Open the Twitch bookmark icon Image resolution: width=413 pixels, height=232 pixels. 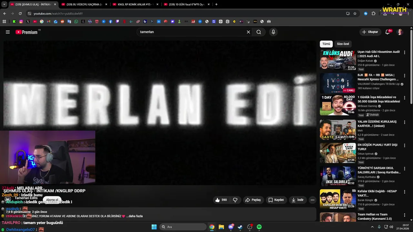[117, 22]
